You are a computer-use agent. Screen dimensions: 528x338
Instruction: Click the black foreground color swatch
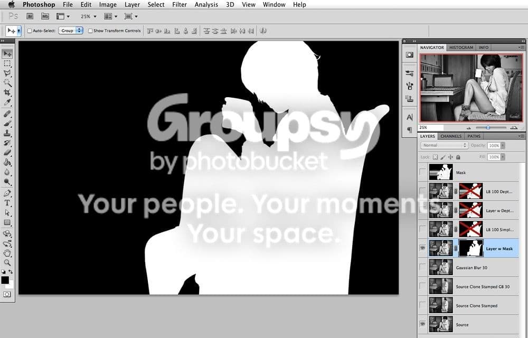[5, 280]
